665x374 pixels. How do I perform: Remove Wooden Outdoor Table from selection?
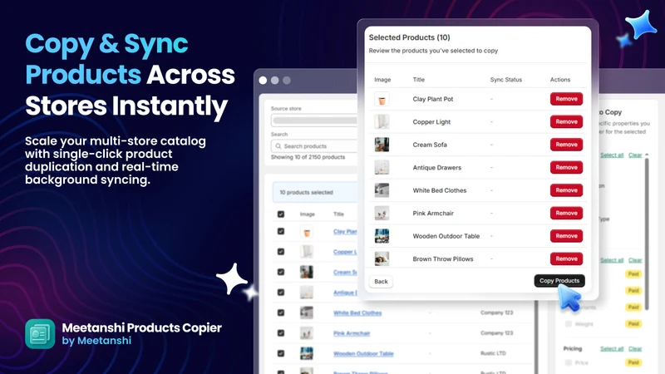point(566,236)
